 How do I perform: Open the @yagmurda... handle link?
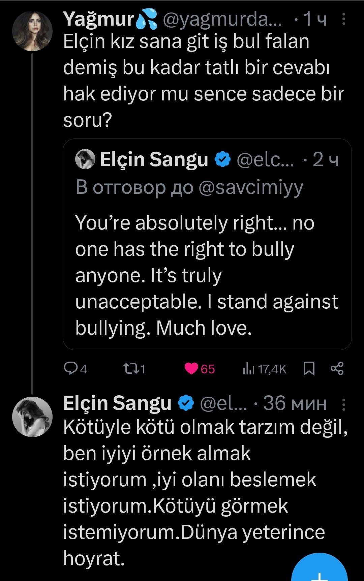(x=222, y=20)
